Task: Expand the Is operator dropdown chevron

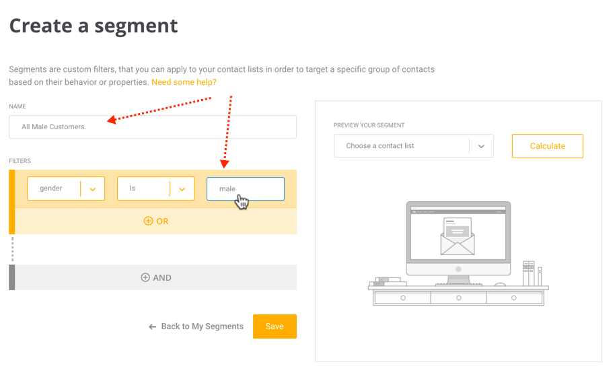Action: (x=182, y=189)
